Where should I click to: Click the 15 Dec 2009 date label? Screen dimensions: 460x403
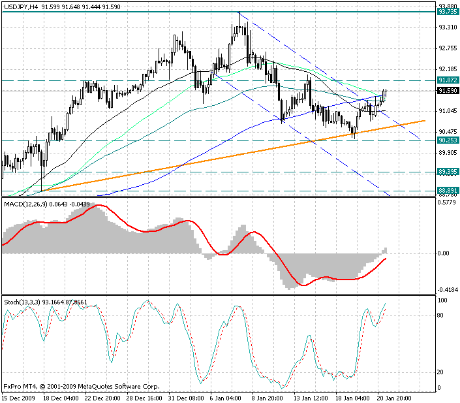(x=19, y=398)
